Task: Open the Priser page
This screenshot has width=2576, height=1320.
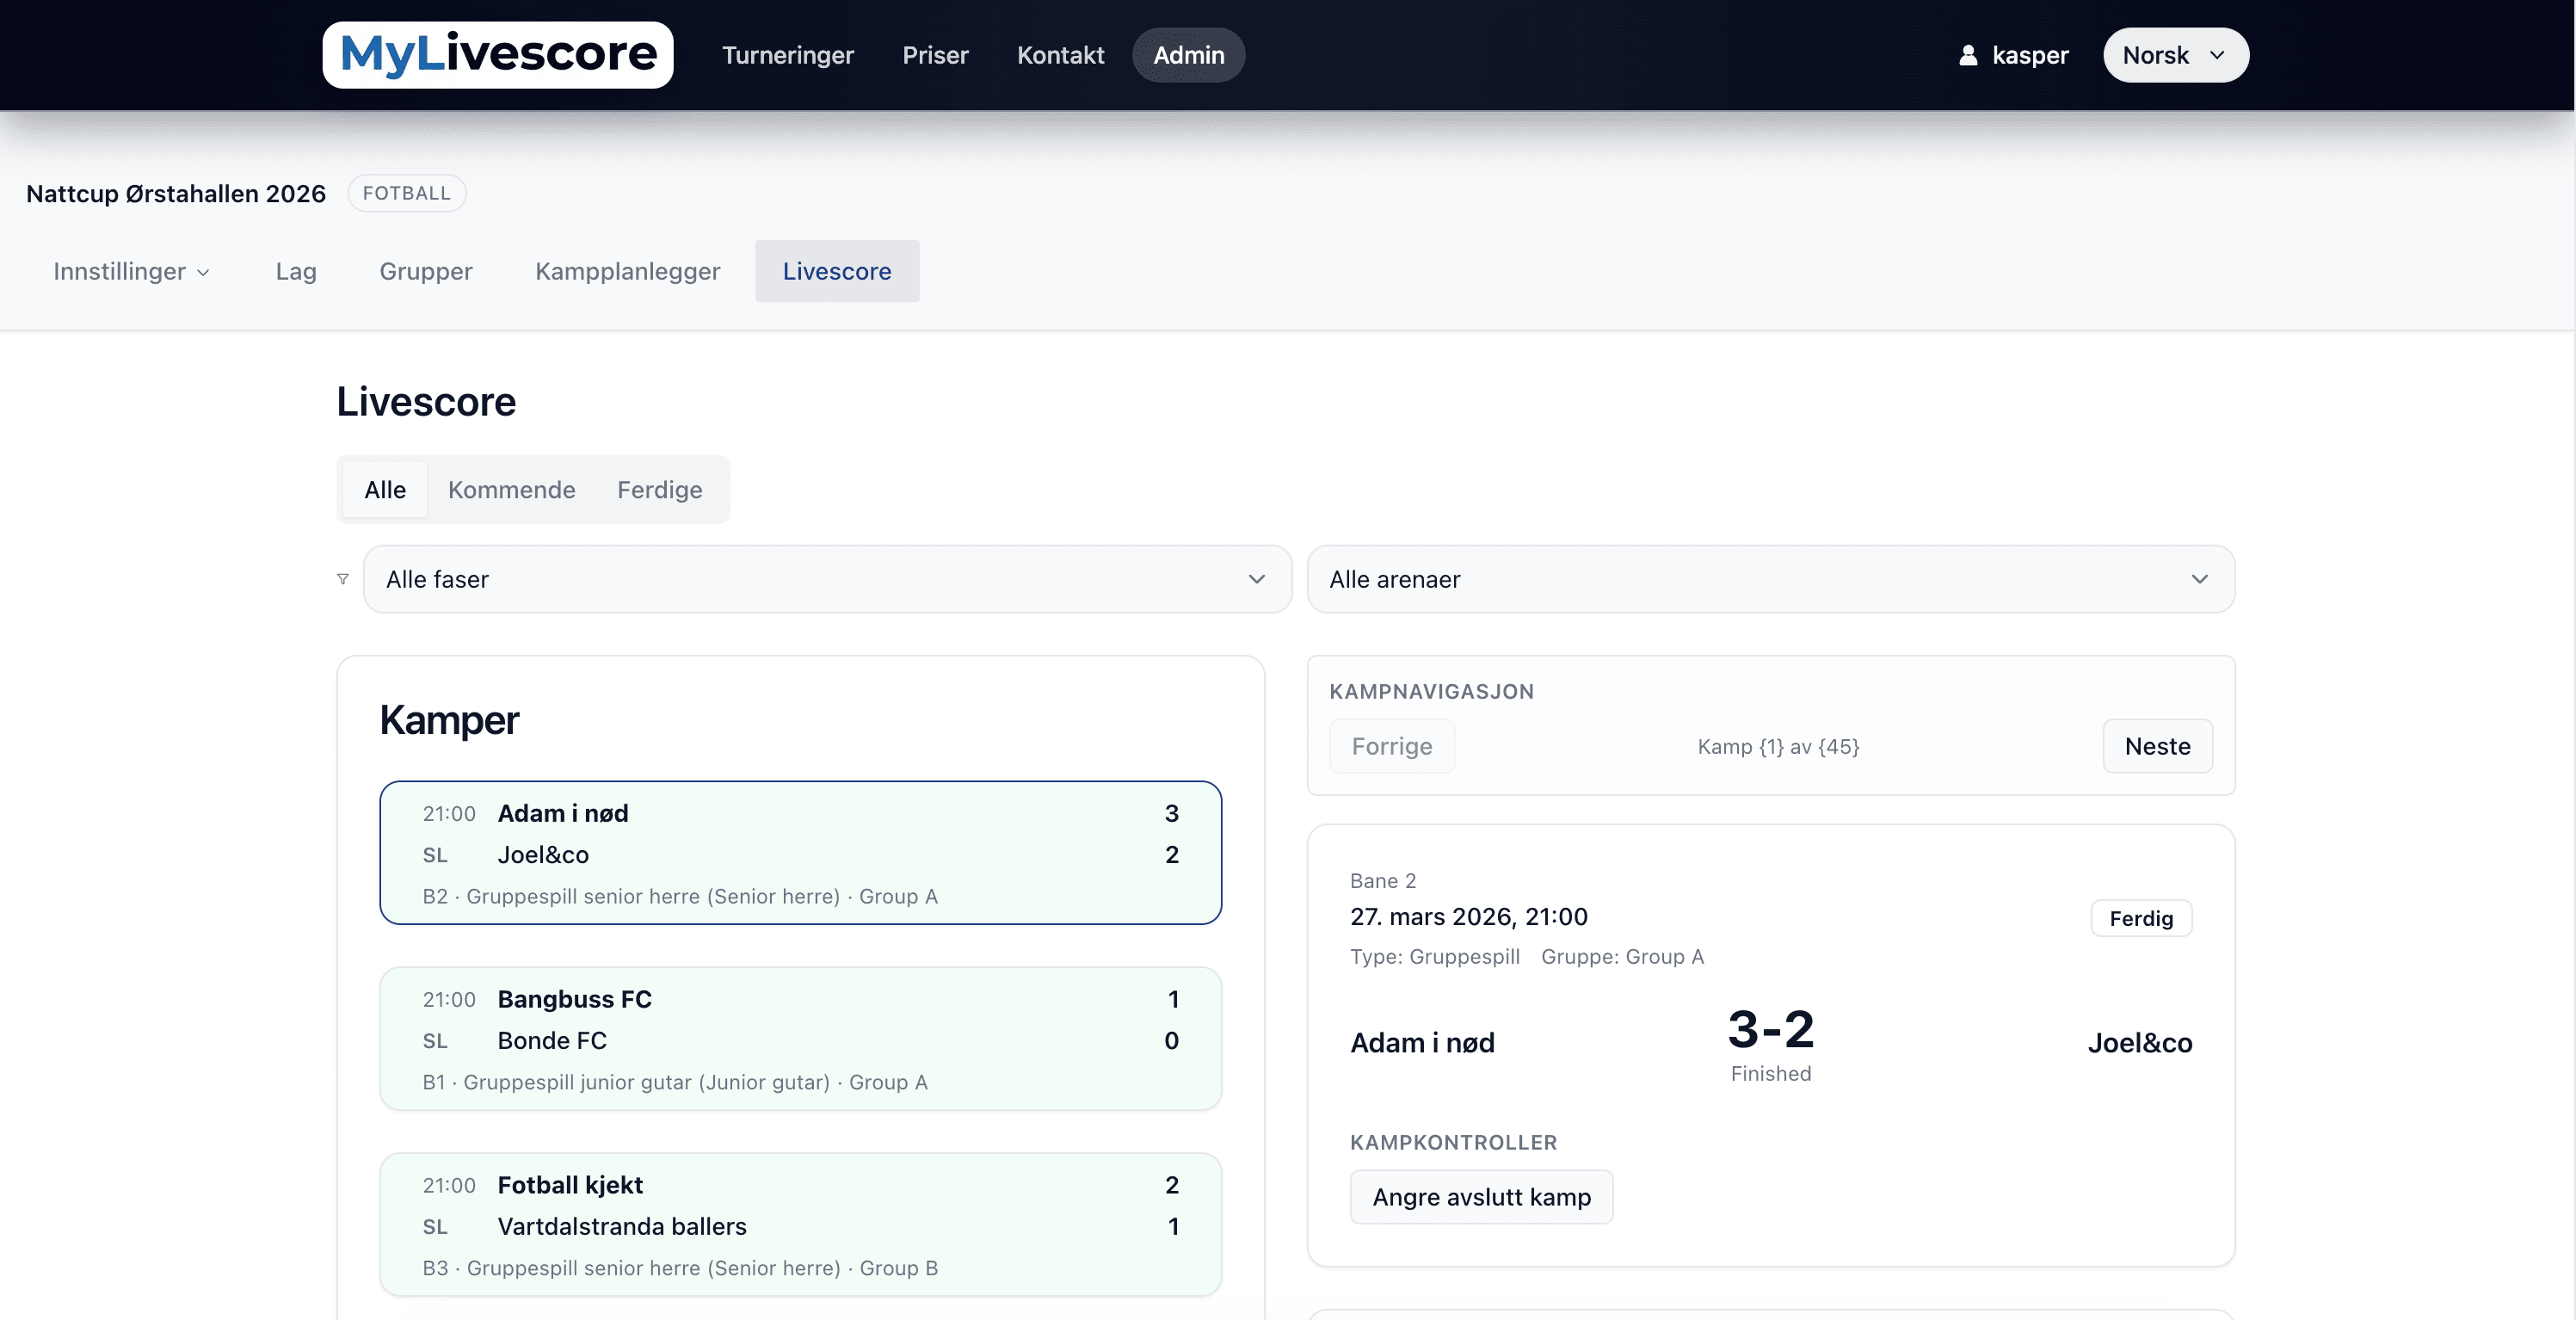Action: coord(935,55)
